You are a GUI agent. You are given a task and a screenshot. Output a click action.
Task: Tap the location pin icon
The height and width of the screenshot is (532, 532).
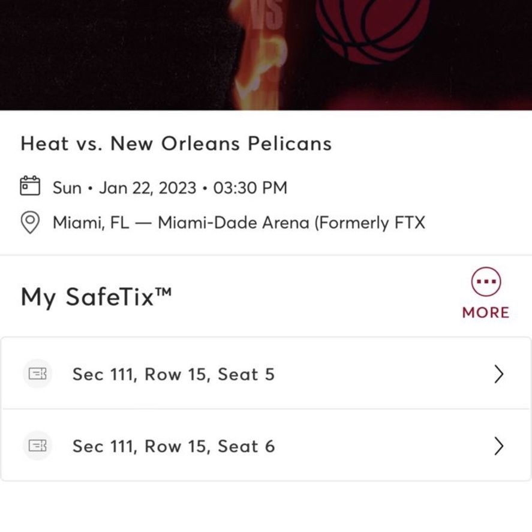point(30,223)
